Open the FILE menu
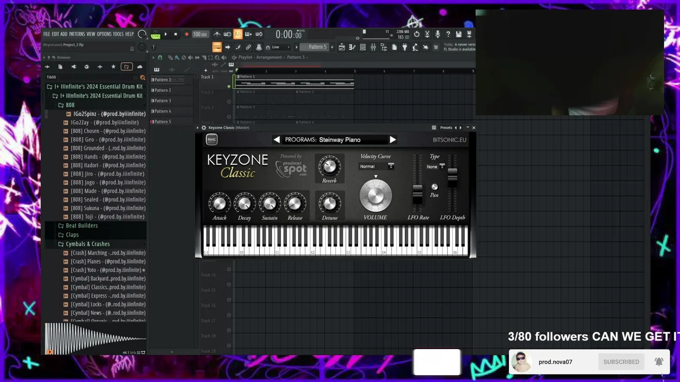 (46, 34)
